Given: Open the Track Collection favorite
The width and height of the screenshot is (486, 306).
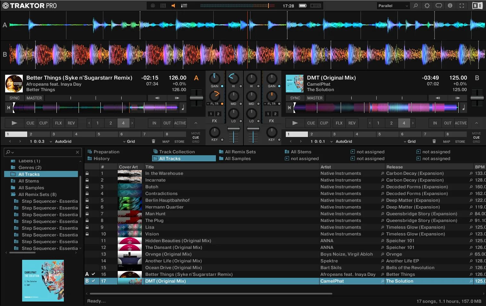Looking at the screenshot, I should click(x=174, y=152).
